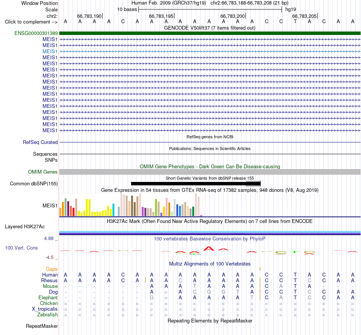The width and height of the screenshot is (361, 335).
Task: Click the 66,783,195 position marker
Action: pyautogui.click(x=161, y=16)
